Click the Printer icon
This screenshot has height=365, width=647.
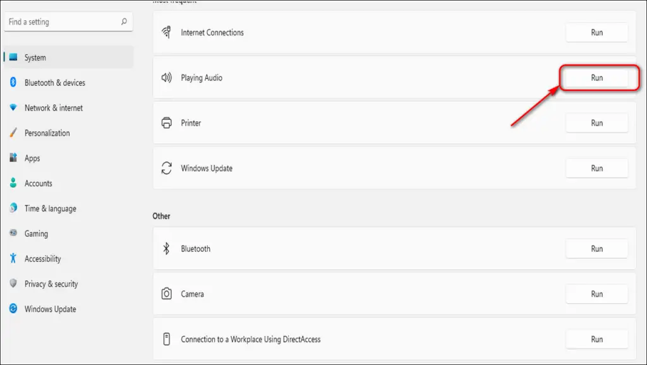167,123
